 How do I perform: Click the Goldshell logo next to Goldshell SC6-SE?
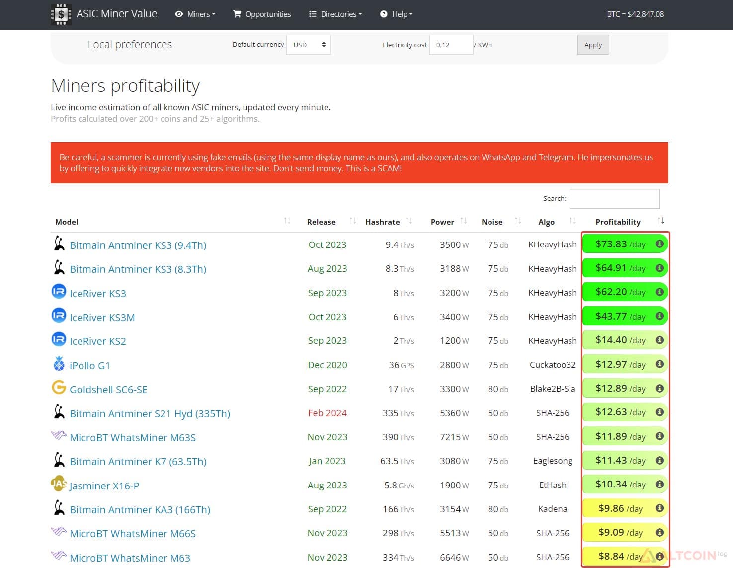pyautogui.click(x=59, y=387)
